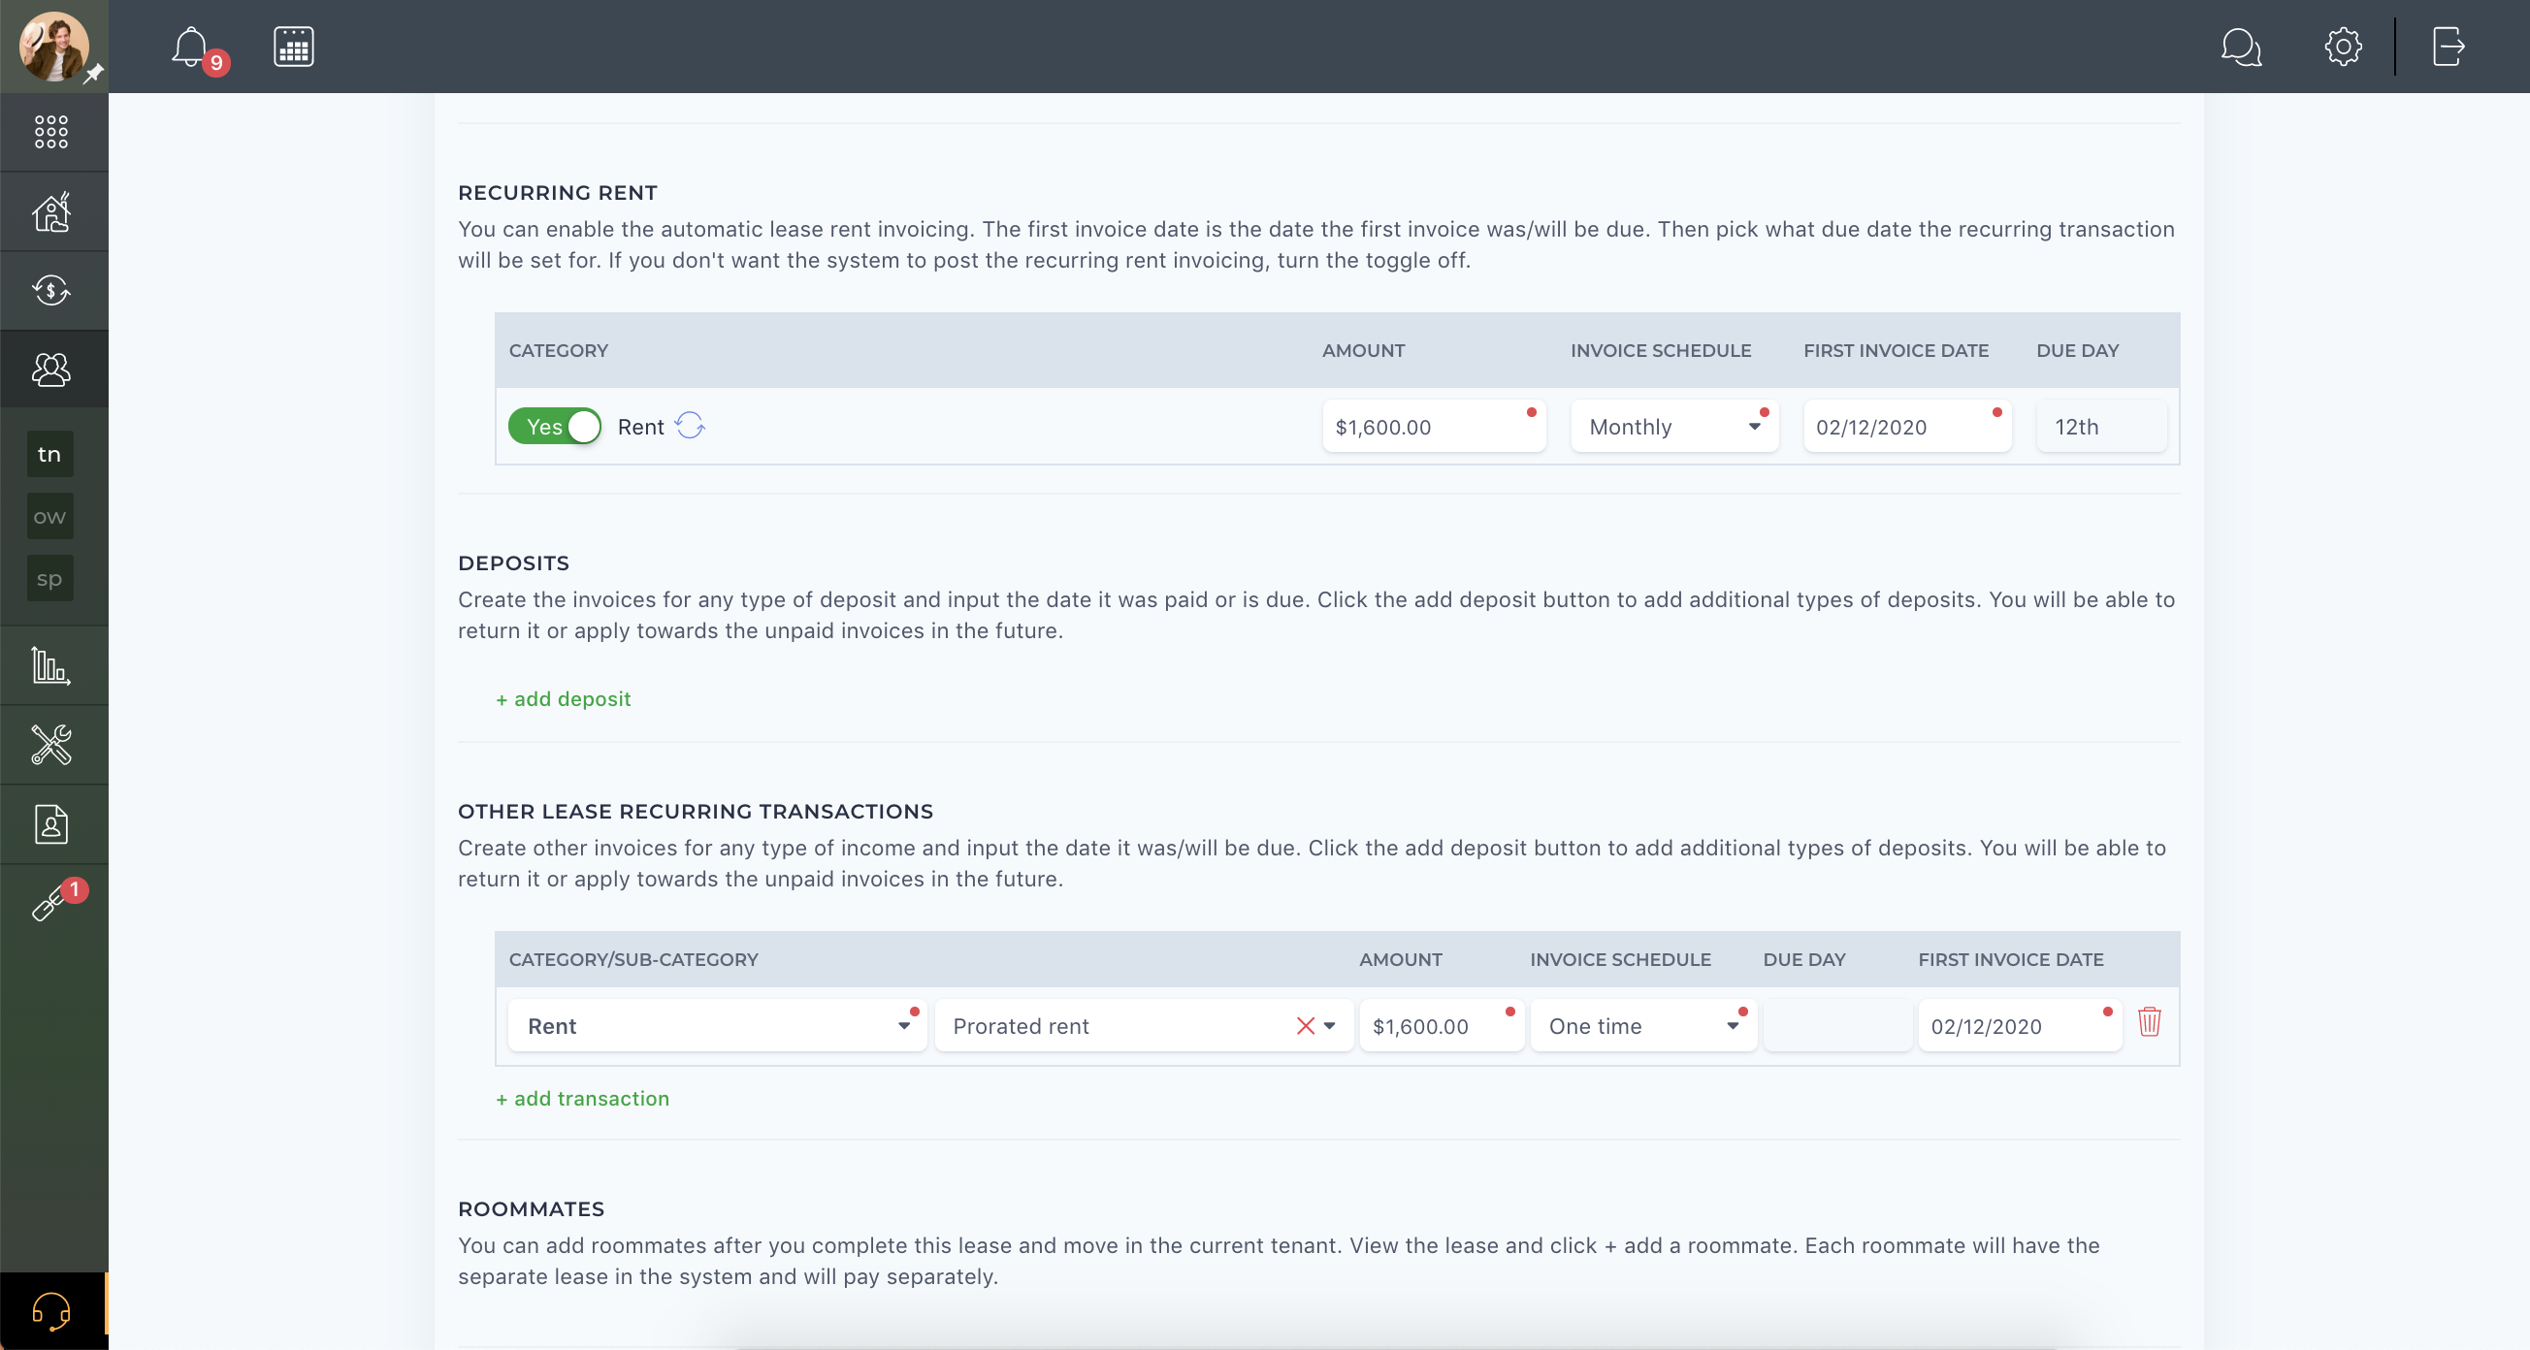The image size is (2530, 1350).
Task: Open the maintenance tools icon in sidebar
Action: click(51, 745)
